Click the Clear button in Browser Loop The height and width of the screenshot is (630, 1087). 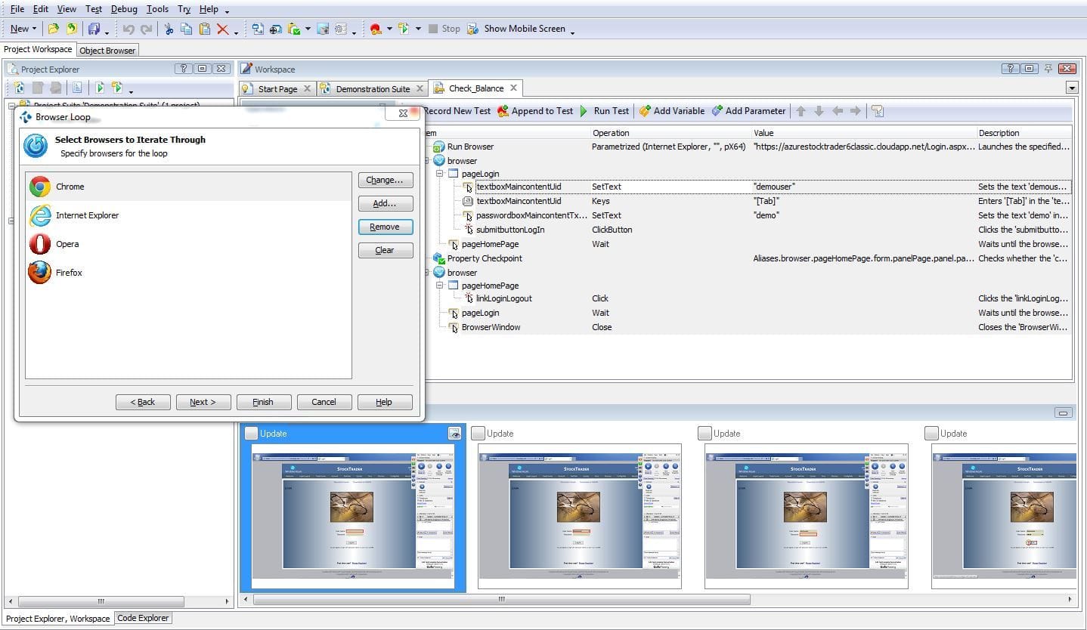[x=386, y=250]
